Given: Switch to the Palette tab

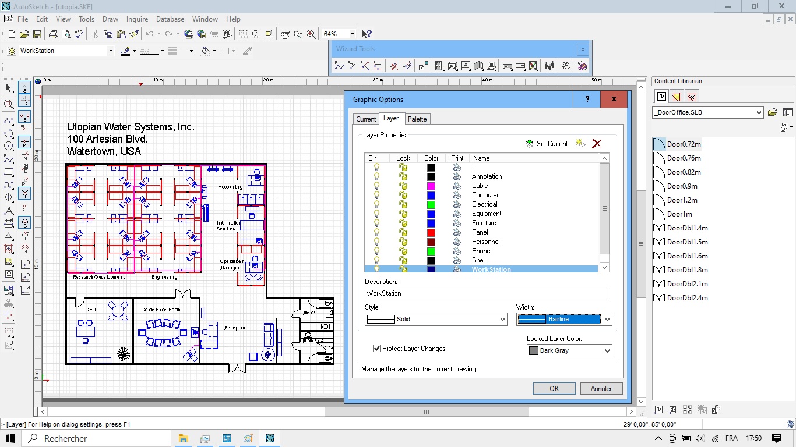Looking at the screenshot, I should coord(417,119).
